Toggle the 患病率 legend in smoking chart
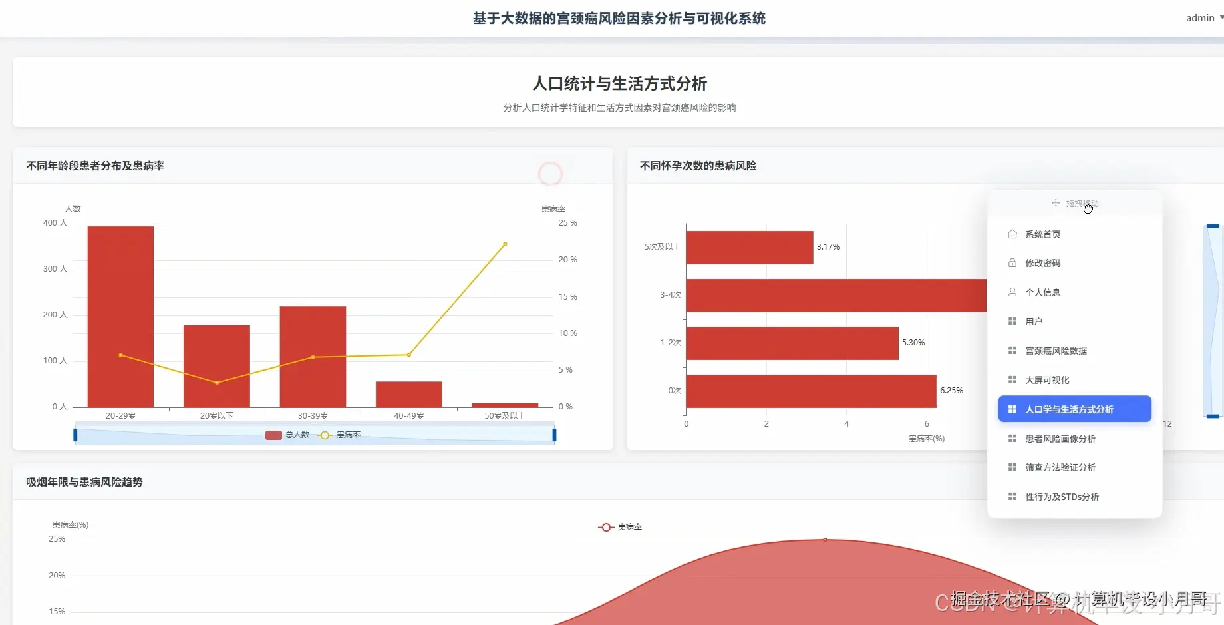Viewport: 1224px width, 625px height. [x=620, y=527]
